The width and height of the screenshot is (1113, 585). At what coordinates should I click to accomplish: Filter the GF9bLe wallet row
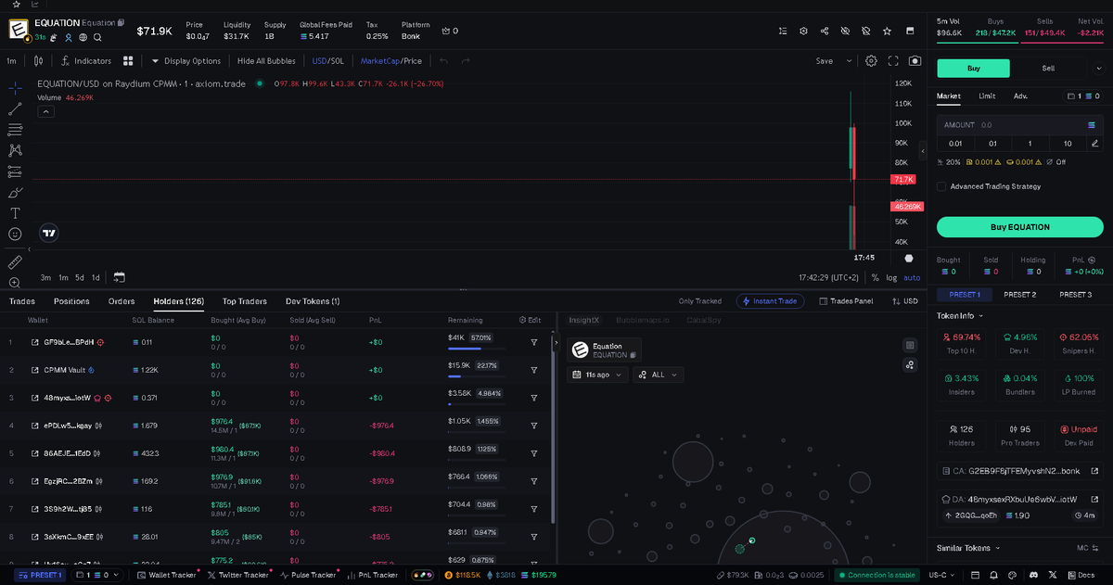pos(534,342)
